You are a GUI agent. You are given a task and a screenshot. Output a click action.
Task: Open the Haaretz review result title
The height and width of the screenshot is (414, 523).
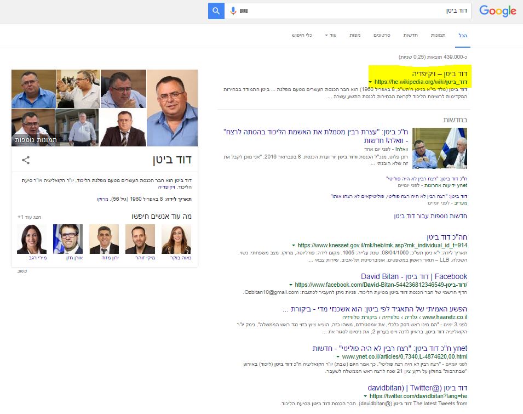375,309
